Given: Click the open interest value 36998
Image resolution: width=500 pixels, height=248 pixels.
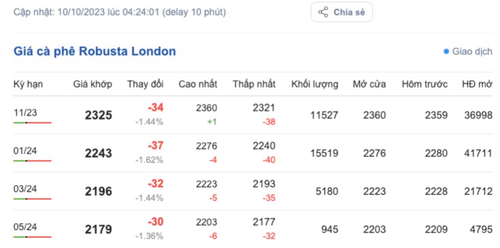Looking at the screenshot, I should pos(478,115).
